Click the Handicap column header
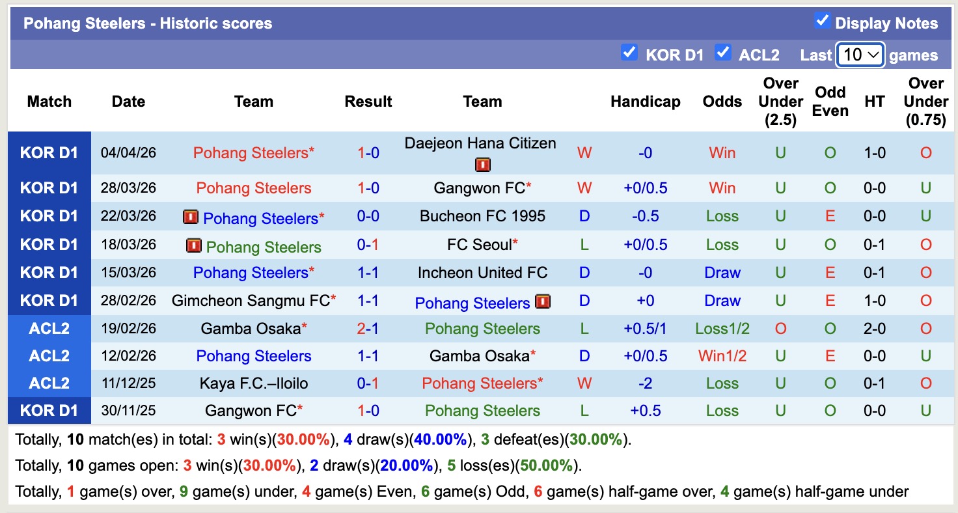The image size is (958, 513). coord(645,102)
